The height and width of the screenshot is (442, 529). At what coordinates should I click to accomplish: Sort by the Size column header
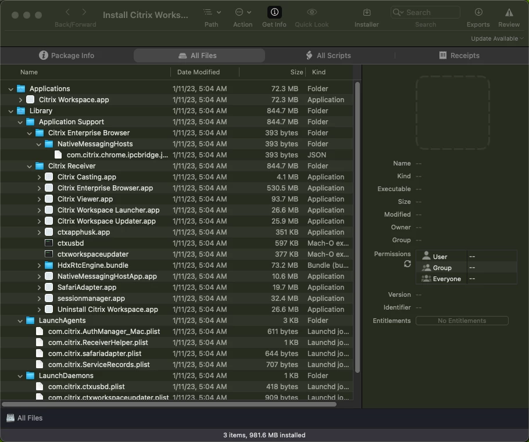click(272, 72)
